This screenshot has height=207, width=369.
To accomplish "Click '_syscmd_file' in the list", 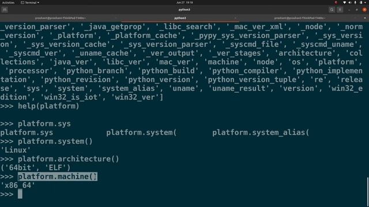I will (253, 45).
